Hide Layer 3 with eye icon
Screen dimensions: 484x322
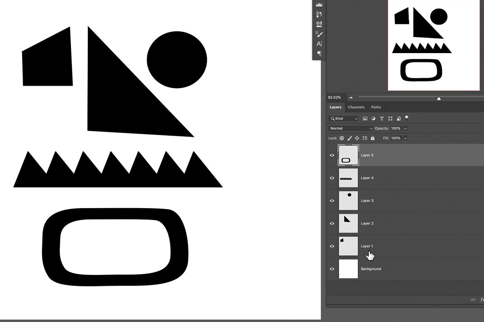click(332, 200)
